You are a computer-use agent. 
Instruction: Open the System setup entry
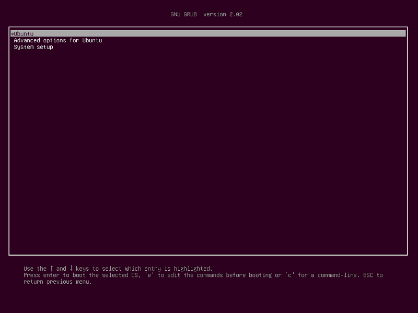click(x=33, y=47)
